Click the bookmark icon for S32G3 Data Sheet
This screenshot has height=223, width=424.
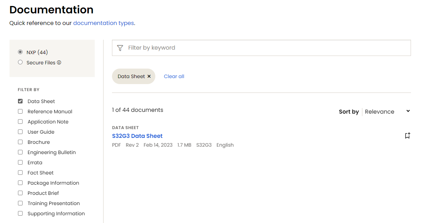coord(407,135)
